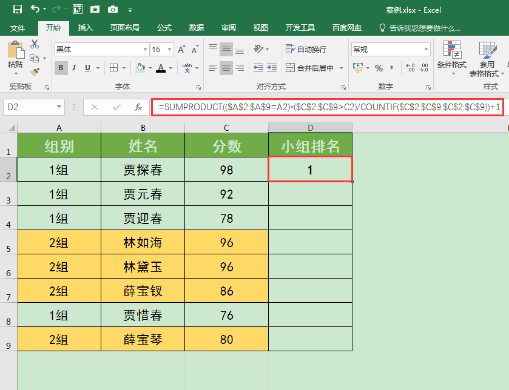The width and height of the screenshot is (509, 390).
Task: Select Align Right icon
Action: coord(240,68)
